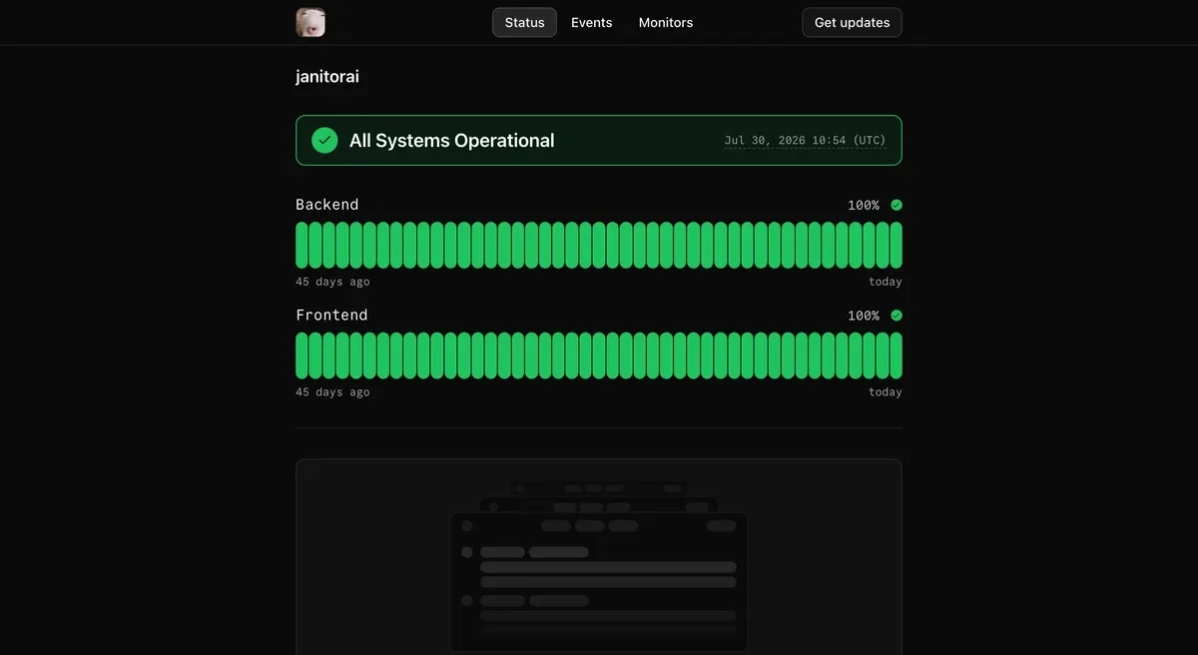
Task: Click the green checkmark beside All Systems Operational
Action: coord(324,141)
